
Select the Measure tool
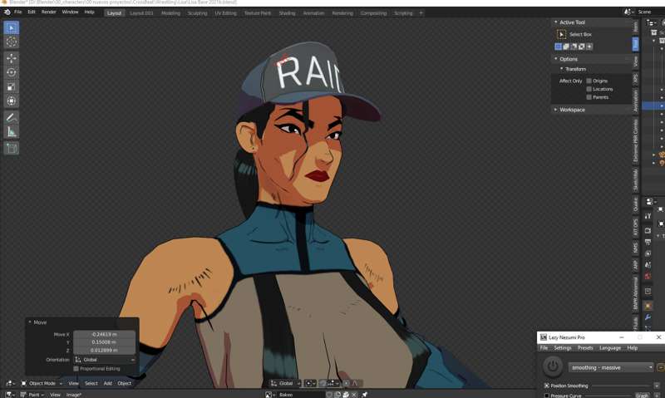pos(12,132)
